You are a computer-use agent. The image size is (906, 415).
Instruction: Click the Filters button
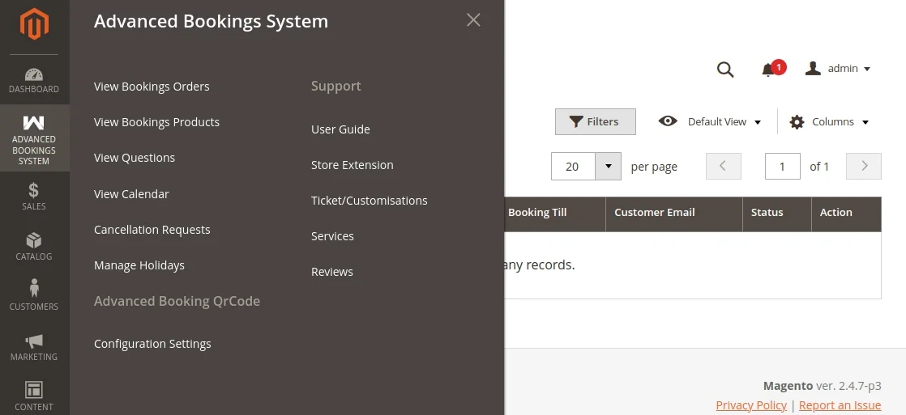[x=595, y=122]
